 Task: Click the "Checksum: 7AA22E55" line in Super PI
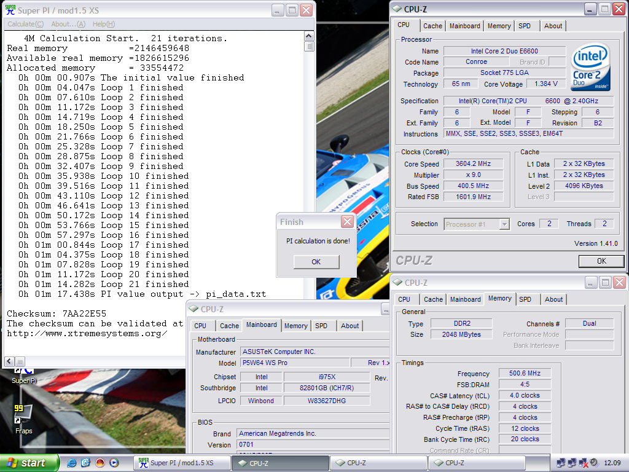click(57, 313)
